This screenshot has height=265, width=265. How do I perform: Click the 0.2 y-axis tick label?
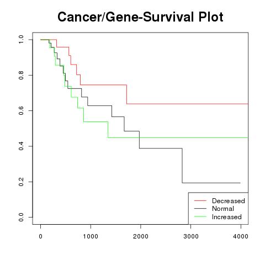21,182
